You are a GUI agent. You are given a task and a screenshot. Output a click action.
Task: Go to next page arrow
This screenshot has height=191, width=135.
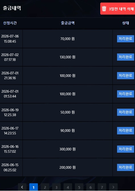point(113,187)
